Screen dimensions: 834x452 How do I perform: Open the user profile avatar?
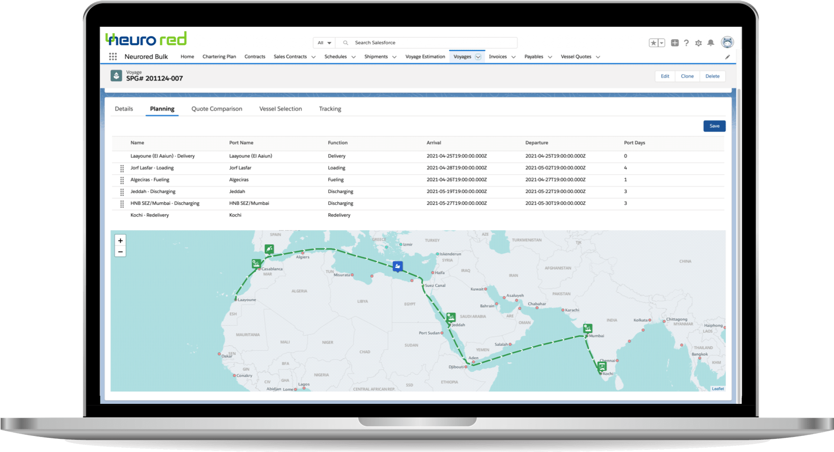(728, 42)
